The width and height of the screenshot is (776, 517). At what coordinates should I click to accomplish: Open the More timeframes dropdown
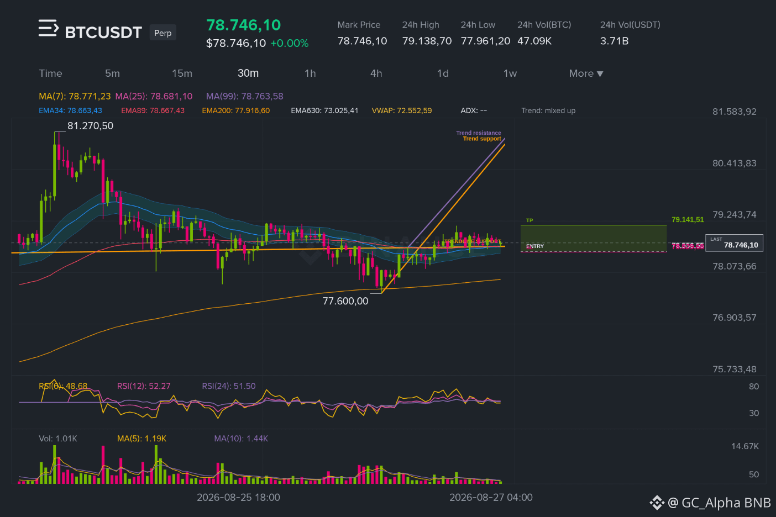tap(586, 73)
